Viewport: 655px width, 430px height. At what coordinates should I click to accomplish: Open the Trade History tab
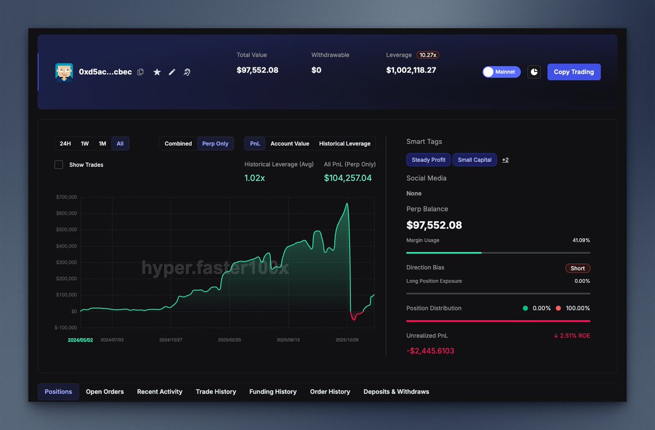[x=216, y=391]
